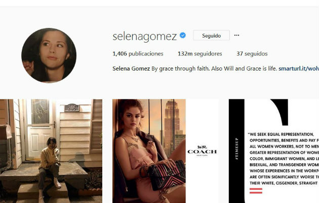319x203 pixels.
Task: Open the 37 seguidos following list
Action: tap(252, 54)
